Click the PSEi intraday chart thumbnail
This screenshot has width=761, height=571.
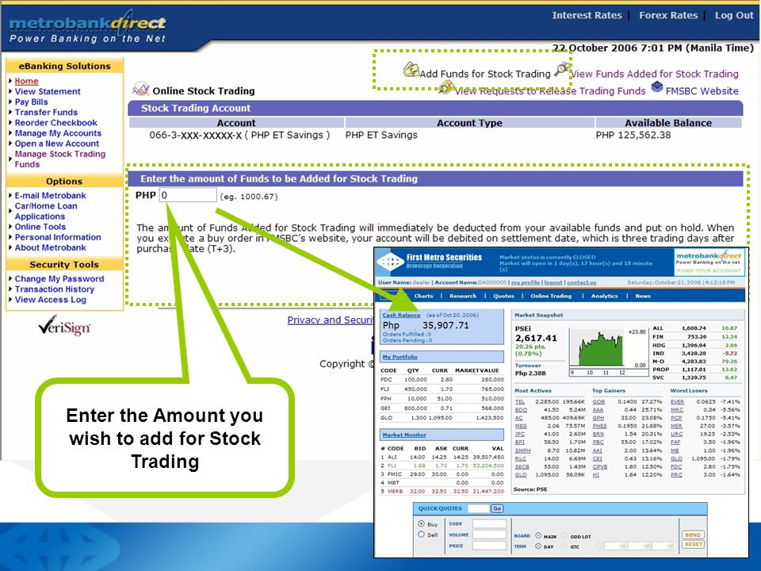[x=608, y=351]
